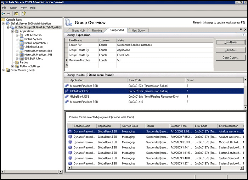Click the Group Overview header icon

click(69, 22)
